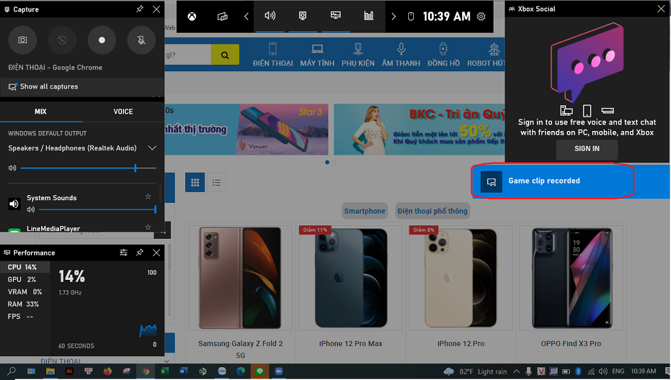This screenshot has width=671, height=380.
Task: Show more Game Bar widgets with right chevron
Action: (394, 17)
